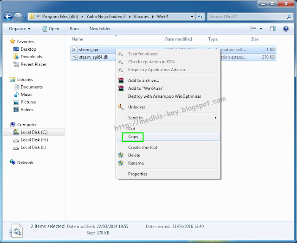297x243 pixels.
Task: Create a New folder from toolbar
Action: click(100, 29)
